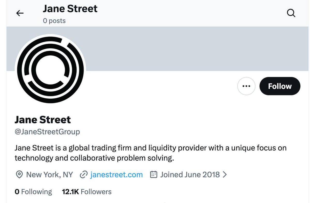The height and width of the screenshot is (203, 310).
Task: Click the bold Jane Street profile name
Action: point(43,120)
